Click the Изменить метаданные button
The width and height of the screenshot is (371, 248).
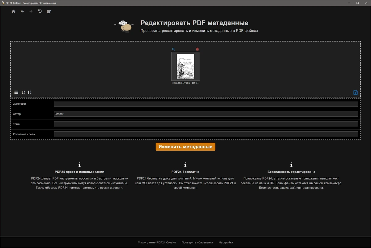185,147
